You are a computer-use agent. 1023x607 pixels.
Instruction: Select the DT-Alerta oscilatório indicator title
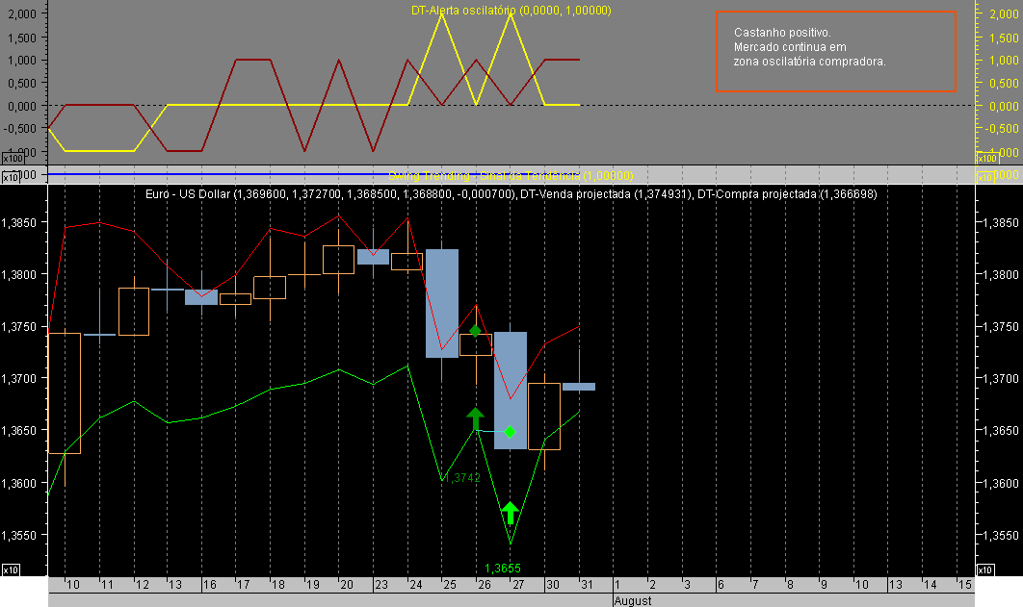coord(511,12)
